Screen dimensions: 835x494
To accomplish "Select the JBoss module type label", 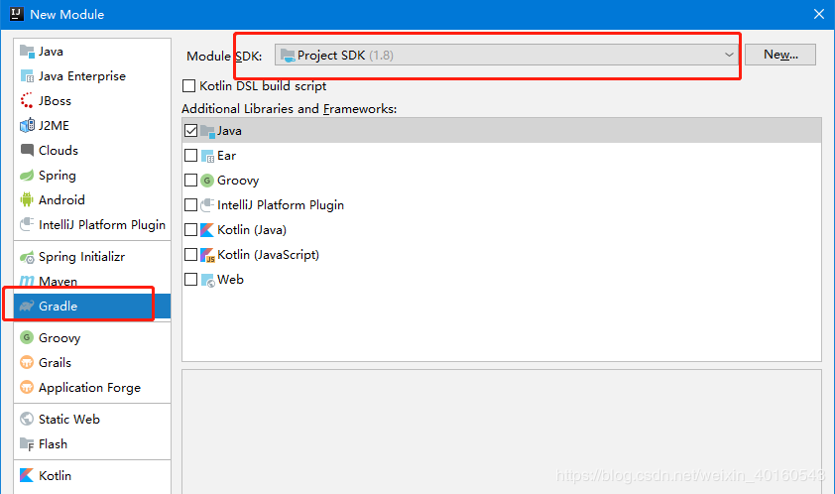I will coord(55,101).
